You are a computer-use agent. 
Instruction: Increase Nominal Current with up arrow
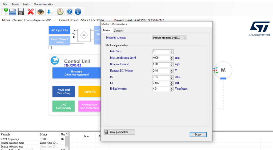click(x=171, y=64)
